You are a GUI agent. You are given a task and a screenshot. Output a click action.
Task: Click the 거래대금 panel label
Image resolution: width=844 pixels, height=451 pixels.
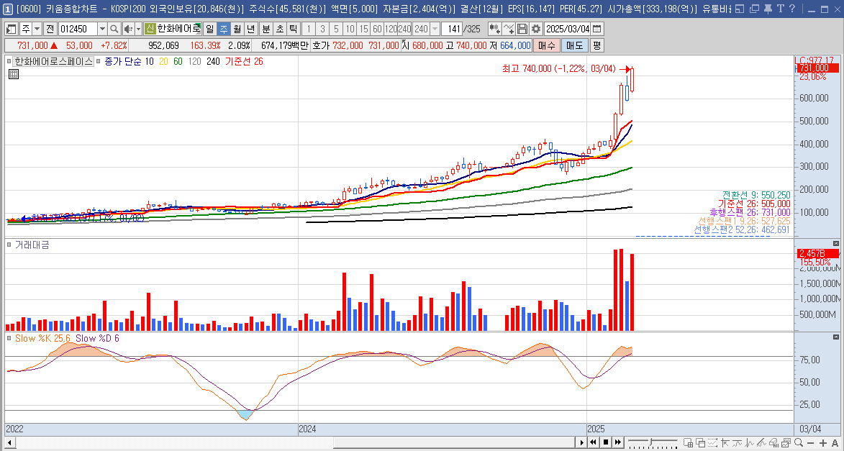32,245
